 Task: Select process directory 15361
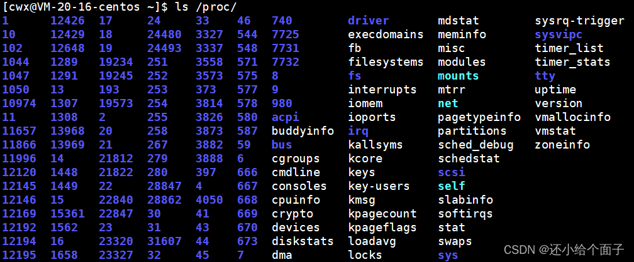(67, 214)
